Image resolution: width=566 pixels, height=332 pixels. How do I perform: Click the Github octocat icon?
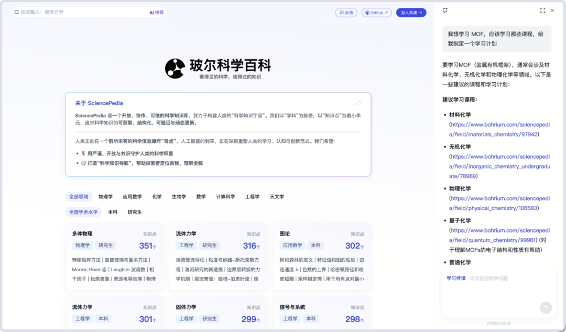coord(368,12)
